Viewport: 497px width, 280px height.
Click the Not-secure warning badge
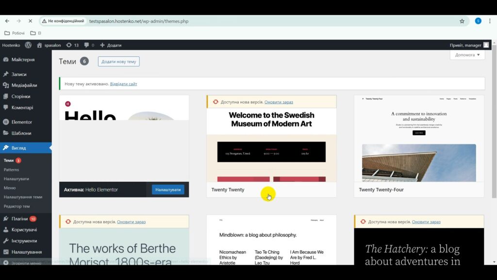click(x=64, y=21)
